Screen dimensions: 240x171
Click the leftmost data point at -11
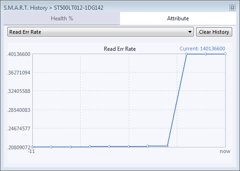[x=32, y=147]
